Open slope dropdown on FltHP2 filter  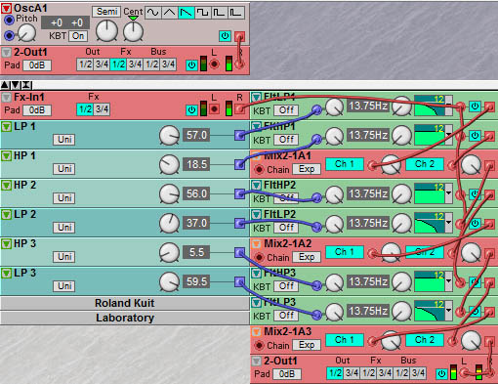click(x=448, y=193)
